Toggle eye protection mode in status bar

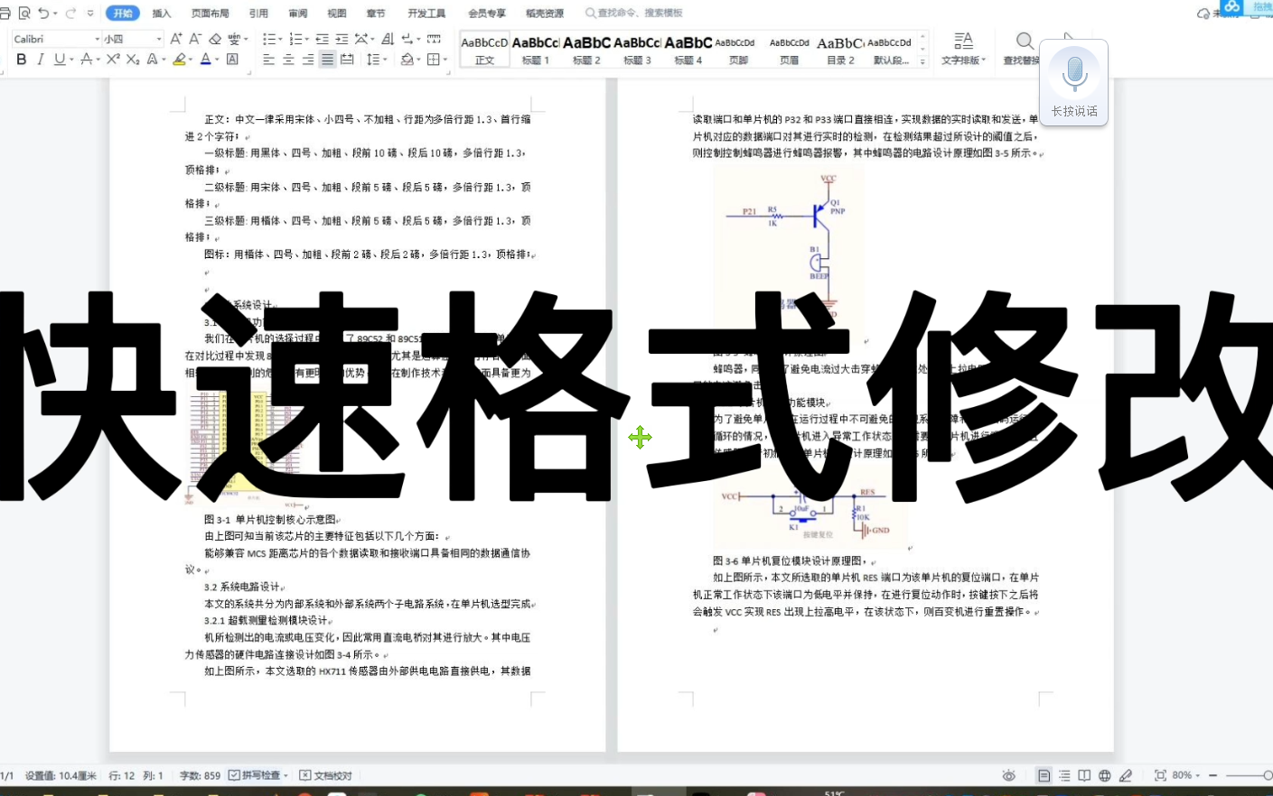[1009, 774]
